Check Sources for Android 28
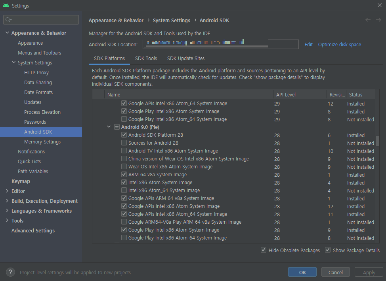Screen dimensions: 386x281 click(124, 143)
